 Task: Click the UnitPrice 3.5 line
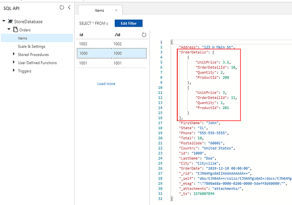(x=213, y=62)
